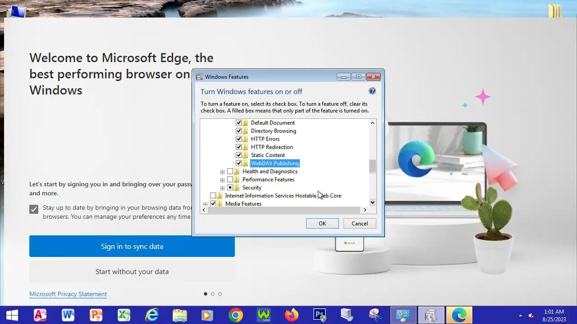Click Sign in to sync data in Edge
Viewport: 577px width, 324px height.
132,246
